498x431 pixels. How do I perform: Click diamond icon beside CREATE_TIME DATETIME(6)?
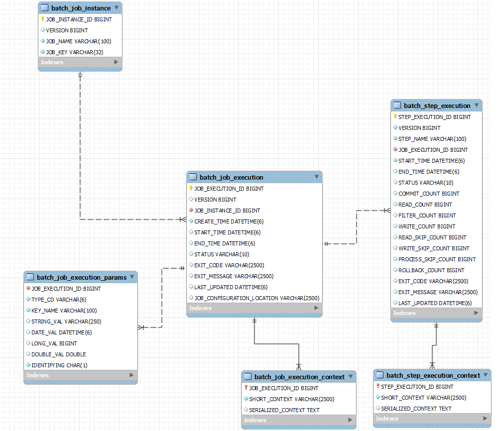click(191, 221)
